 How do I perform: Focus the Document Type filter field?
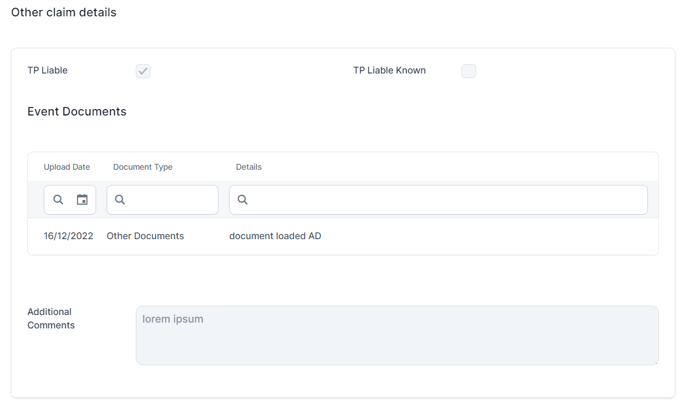tap(169, 199)
